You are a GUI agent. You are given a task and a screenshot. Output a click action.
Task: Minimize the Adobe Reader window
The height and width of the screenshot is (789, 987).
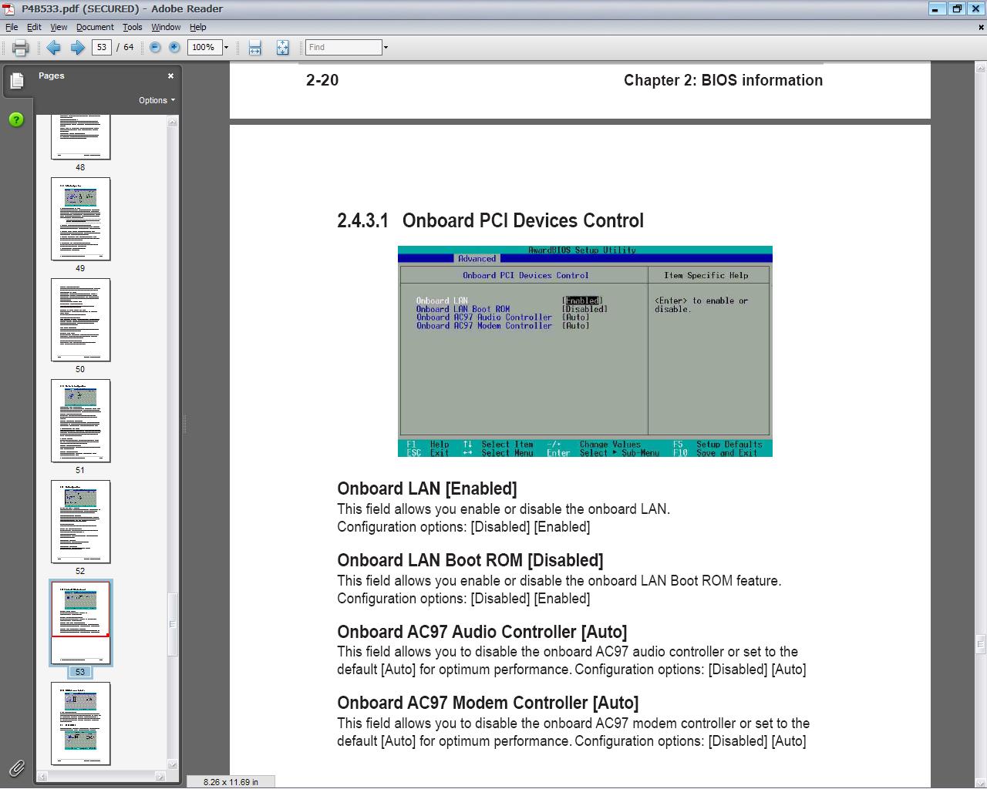click(x=935, y=8)
